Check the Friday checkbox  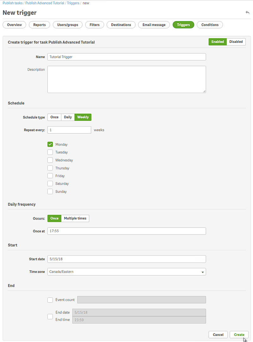click(x=50, y=176)
